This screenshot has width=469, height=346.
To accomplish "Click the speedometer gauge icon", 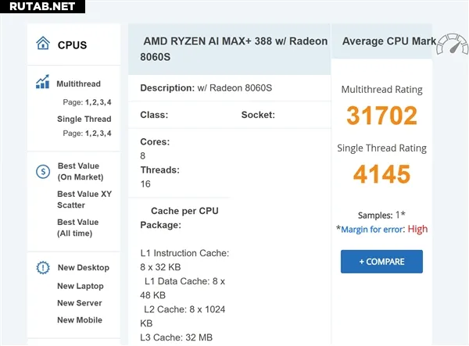I will click(x=453, y=45).
